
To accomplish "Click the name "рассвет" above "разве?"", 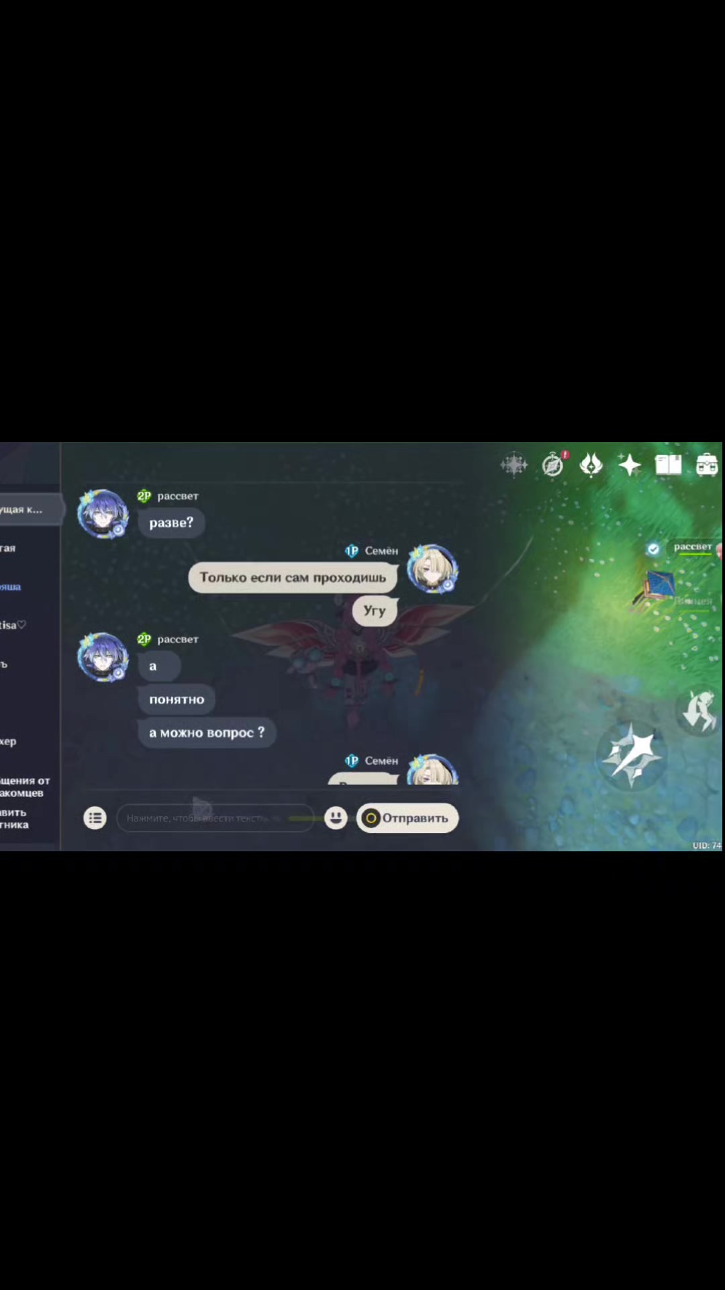I will pyautogui.click(x=178, y=496).
